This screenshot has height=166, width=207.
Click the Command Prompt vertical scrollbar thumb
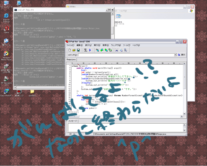(x=112, y=30)
